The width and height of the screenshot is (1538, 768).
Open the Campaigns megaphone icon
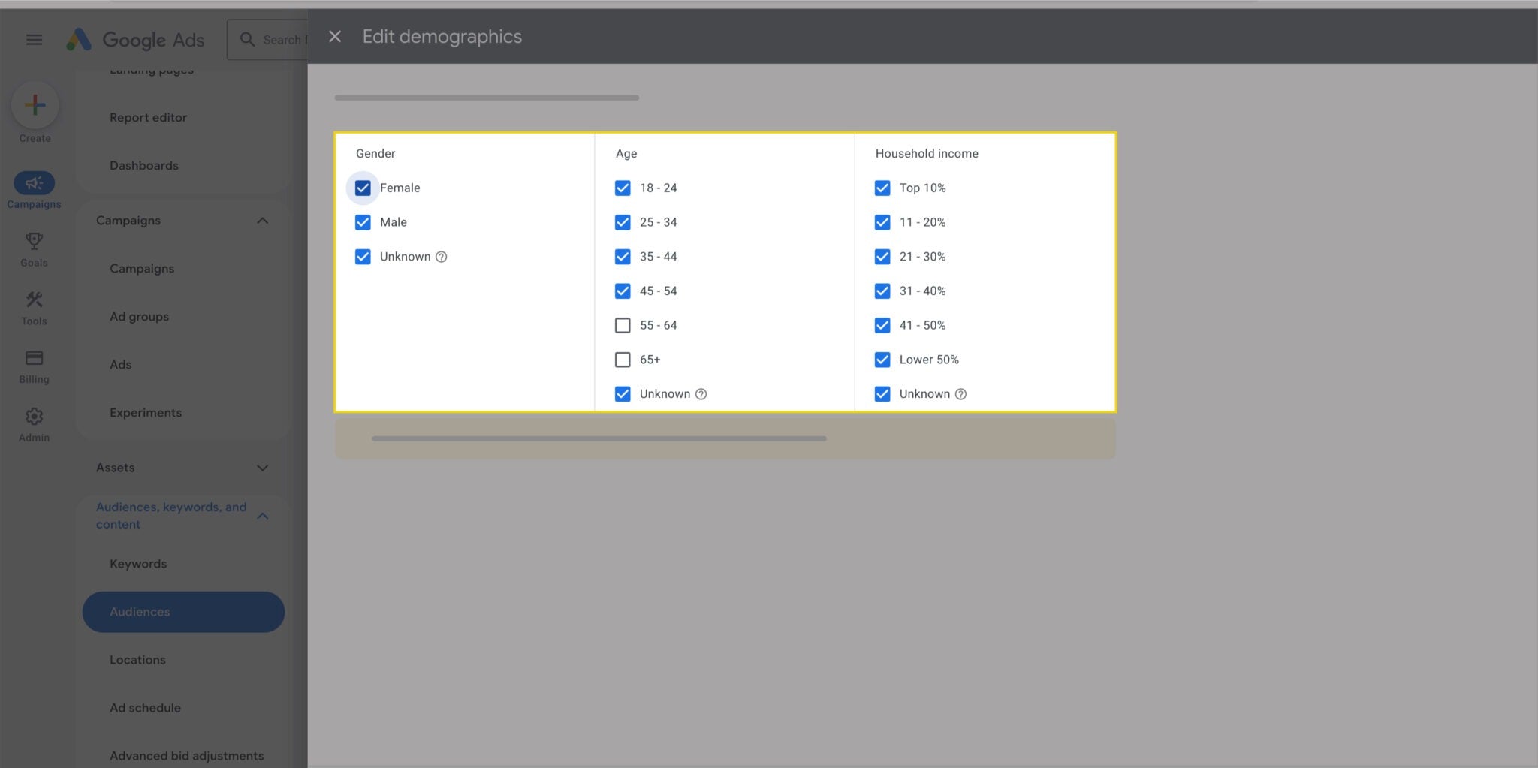pyautogui.click(x=34, y=182)
